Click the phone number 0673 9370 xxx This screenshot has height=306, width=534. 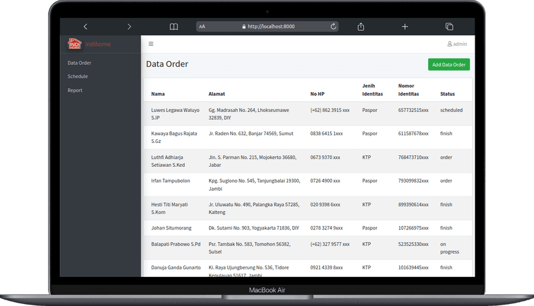tap(325, 157)
